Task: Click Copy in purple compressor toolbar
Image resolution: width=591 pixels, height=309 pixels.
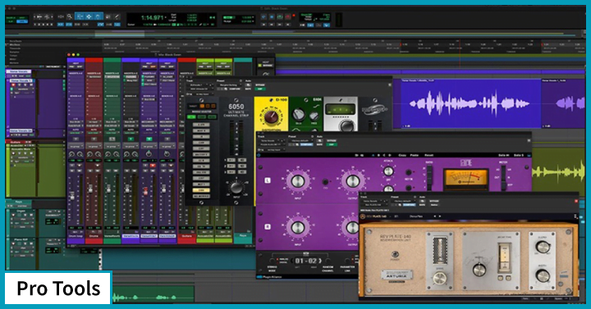Action: [402, 155]
